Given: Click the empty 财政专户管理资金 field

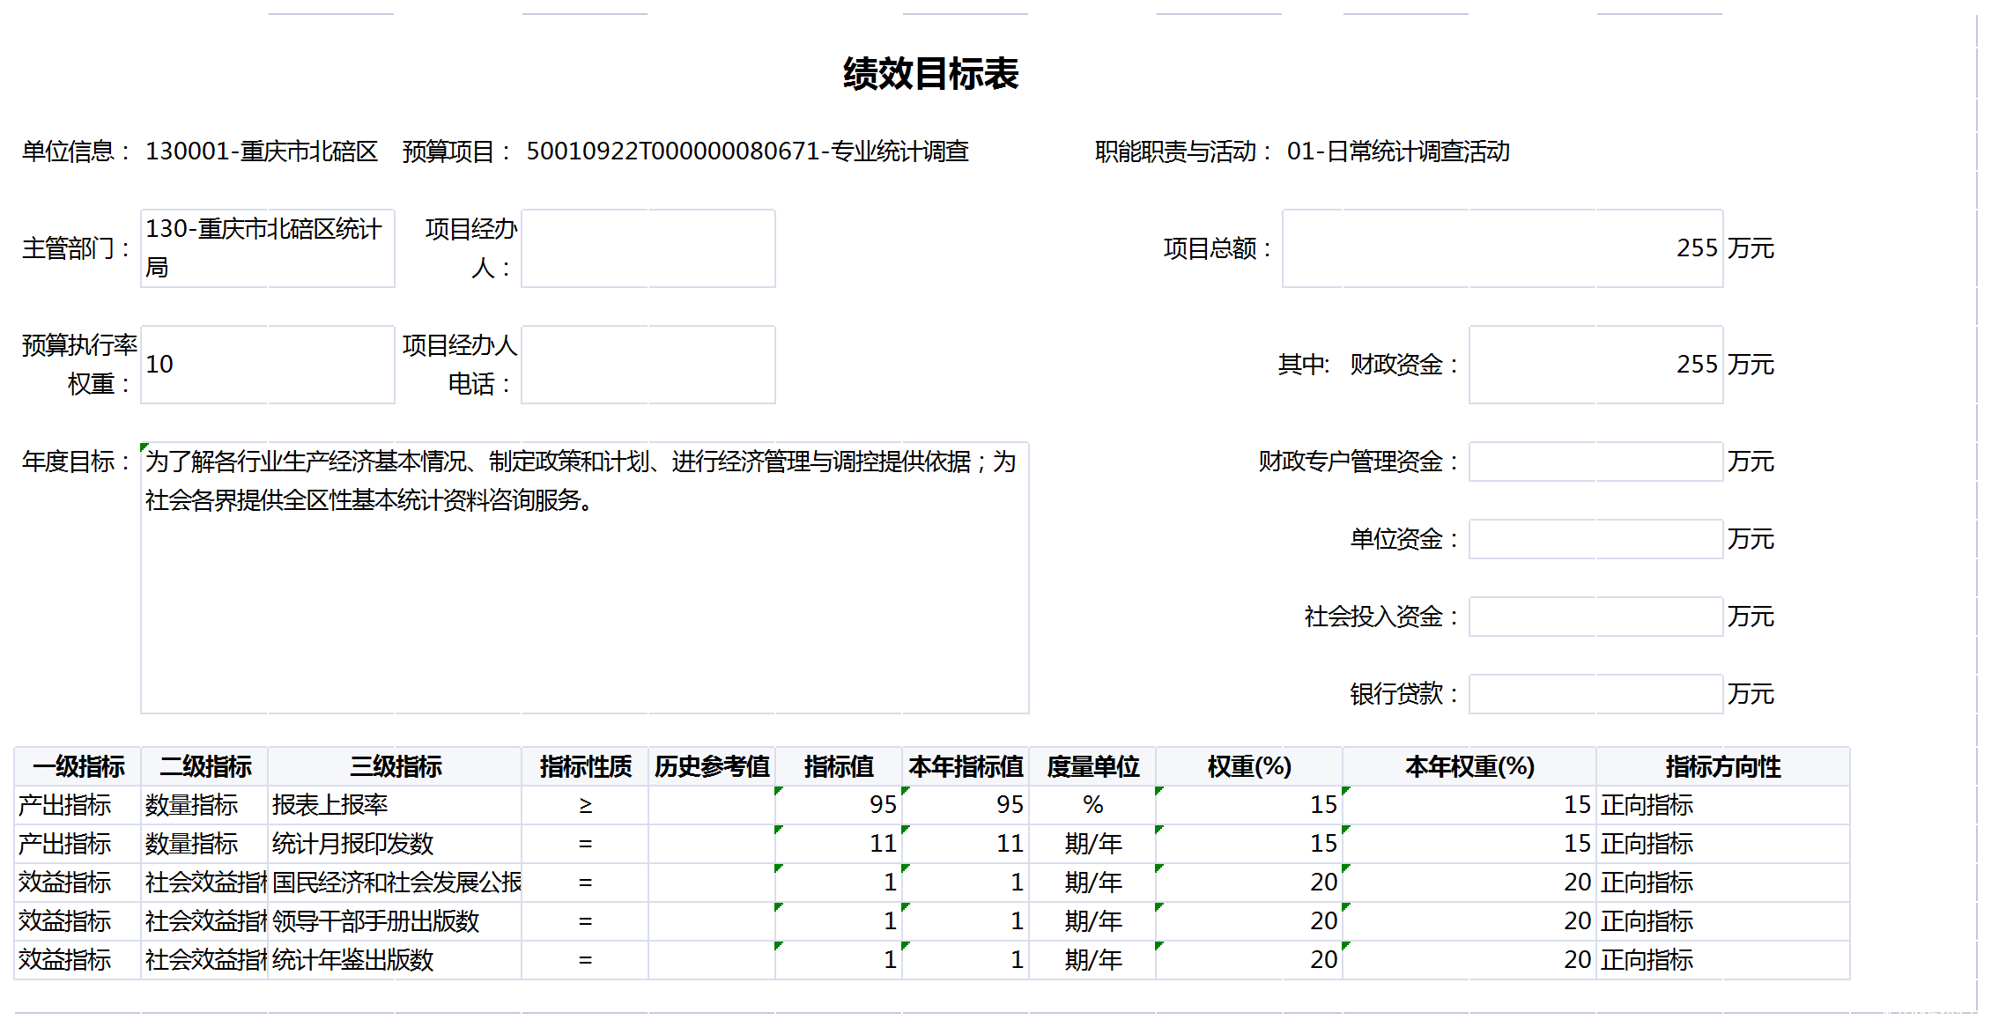Looking at the screenshot, I should pyautogui.click(x=1596, y=462).
